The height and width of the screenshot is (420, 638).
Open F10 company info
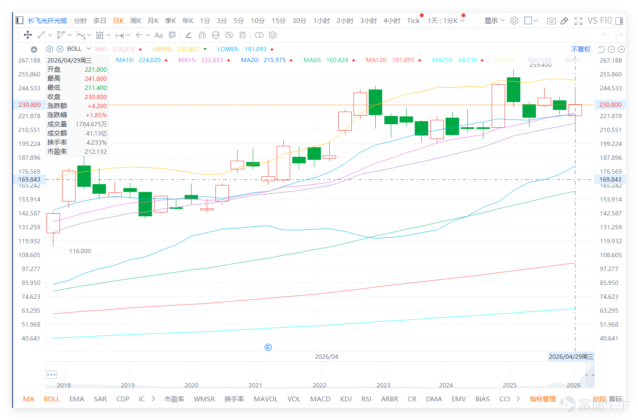click(606, 20)
